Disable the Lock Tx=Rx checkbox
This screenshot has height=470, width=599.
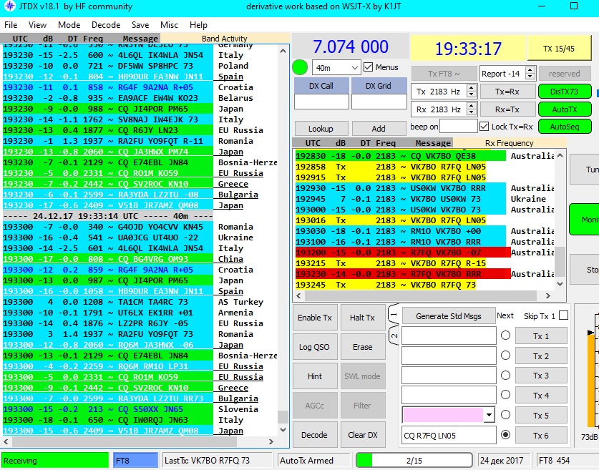484,127
